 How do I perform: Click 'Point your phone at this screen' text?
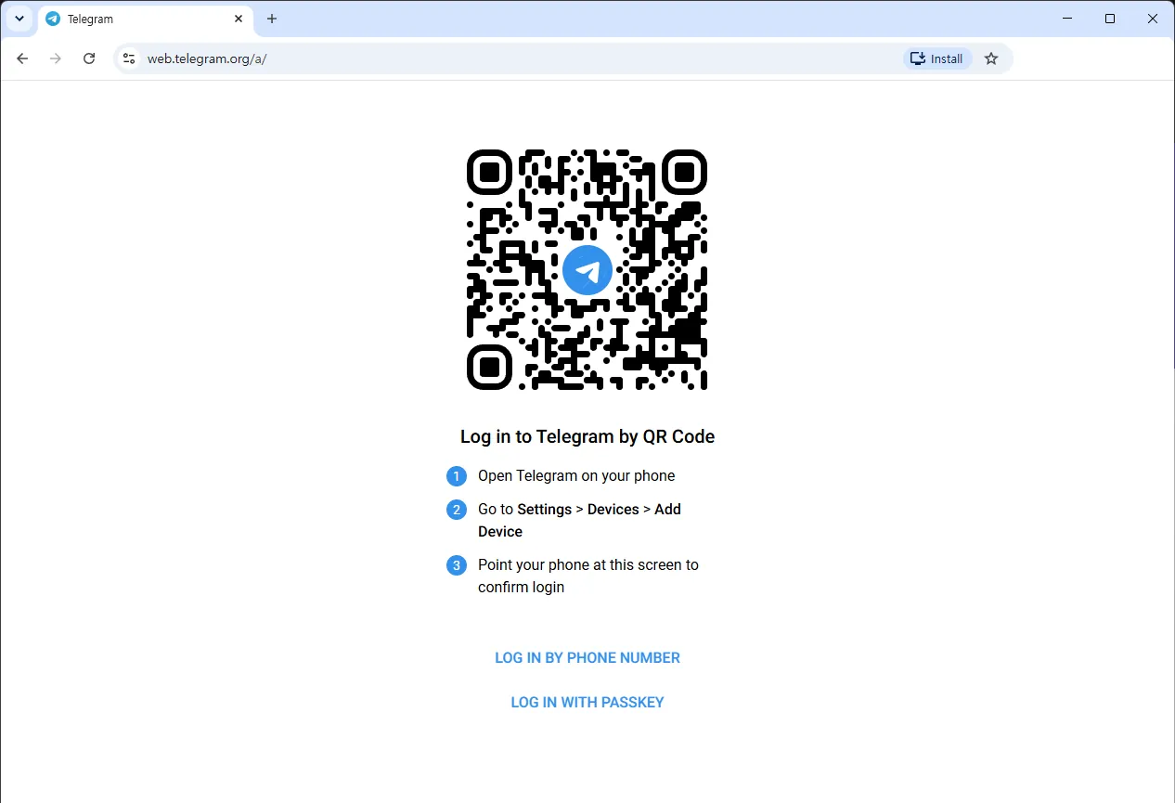tap(588, 576)
